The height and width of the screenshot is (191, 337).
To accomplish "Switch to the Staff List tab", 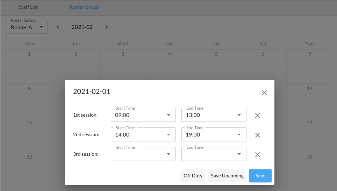I will (x=28, y=7).
